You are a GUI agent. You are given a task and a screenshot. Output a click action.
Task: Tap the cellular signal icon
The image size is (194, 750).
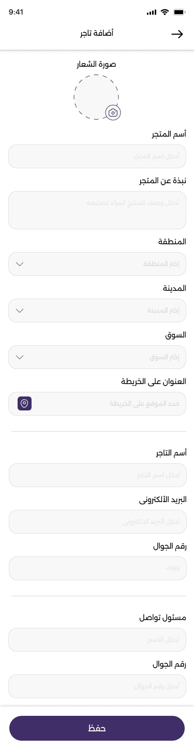coord(152,12)
